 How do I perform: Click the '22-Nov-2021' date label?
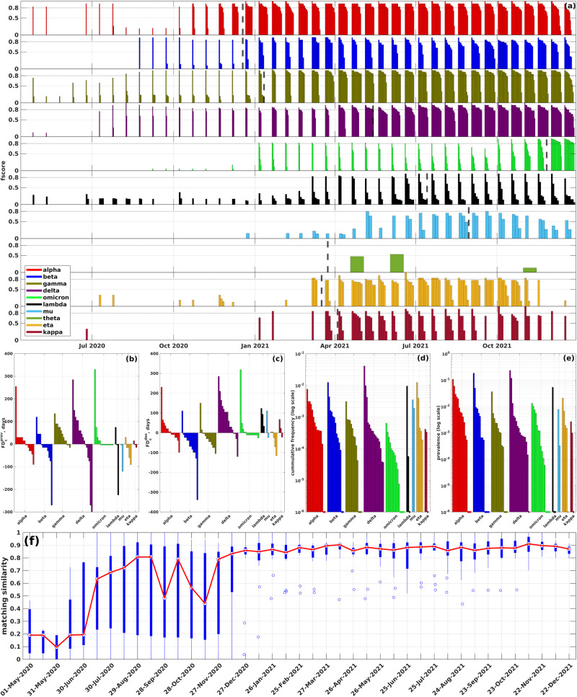tap(531, 679)
